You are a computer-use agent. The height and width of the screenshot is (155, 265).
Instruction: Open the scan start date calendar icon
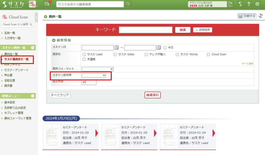116,48
